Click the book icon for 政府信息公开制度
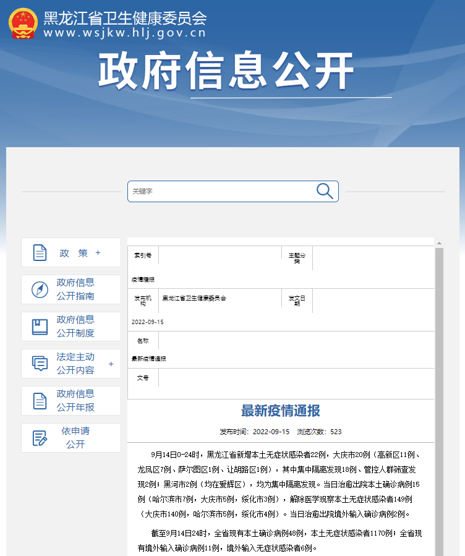The image size is (465, 556). 40,327
